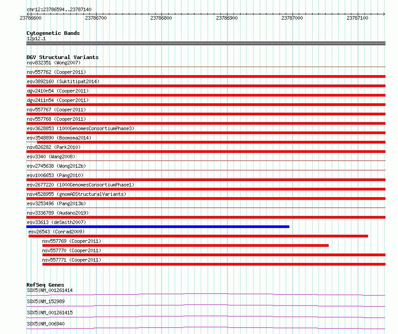The height and width of the screenshot is (334, 398).
Task: Click ruler position 23786600
Action: (30, 18)
